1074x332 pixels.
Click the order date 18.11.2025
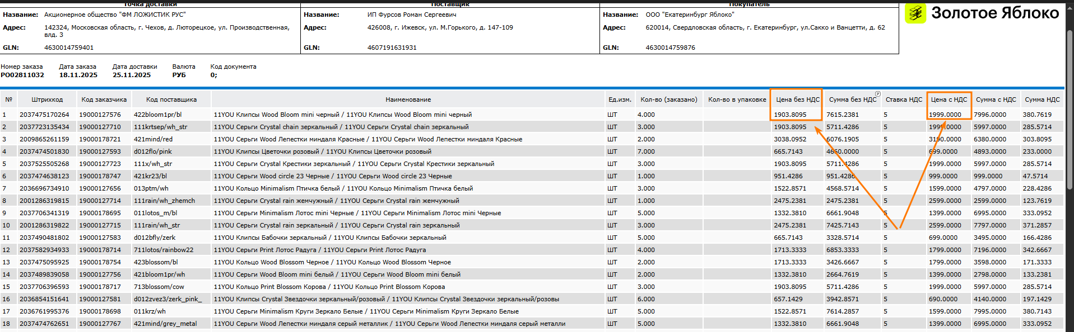click(78, 75)
